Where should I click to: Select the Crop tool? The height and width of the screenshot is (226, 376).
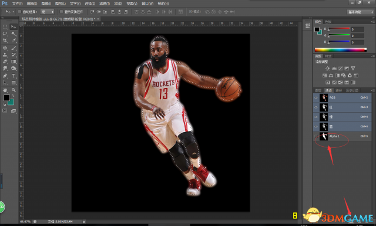pos(5,41)
